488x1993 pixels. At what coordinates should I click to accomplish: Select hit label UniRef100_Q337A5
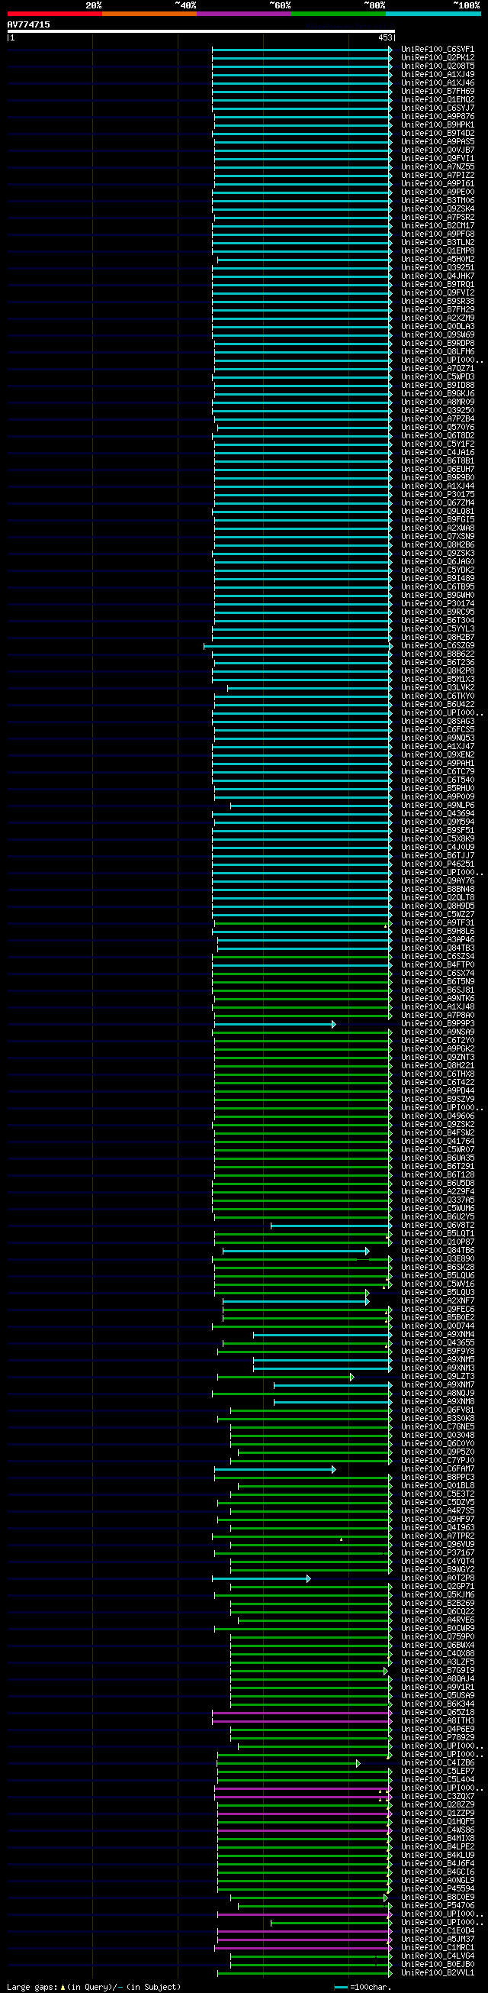pos(438,1200)
